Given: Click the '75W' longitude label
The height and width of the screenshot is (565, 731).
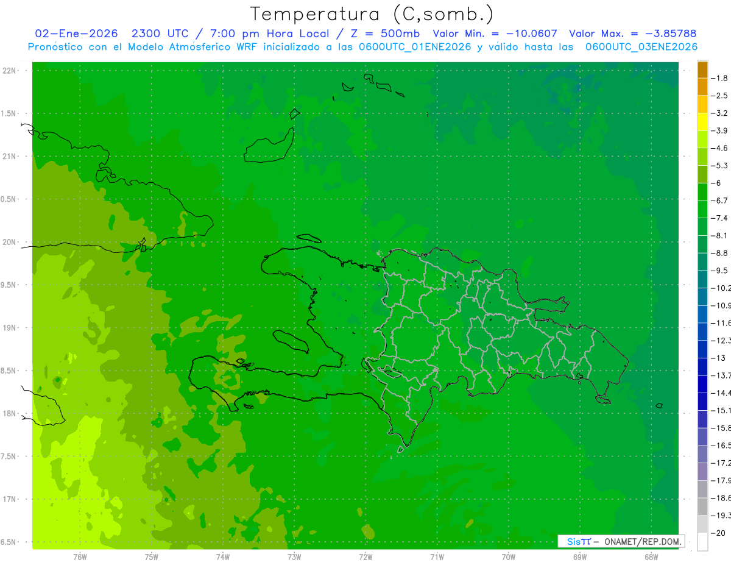Looking at the screenshot, I should click(x=152, y=556).
